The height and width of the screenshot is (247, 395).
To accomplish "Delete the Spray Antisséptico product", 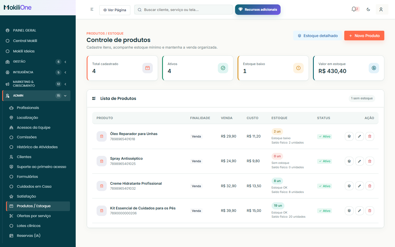I will pos(370,161).
